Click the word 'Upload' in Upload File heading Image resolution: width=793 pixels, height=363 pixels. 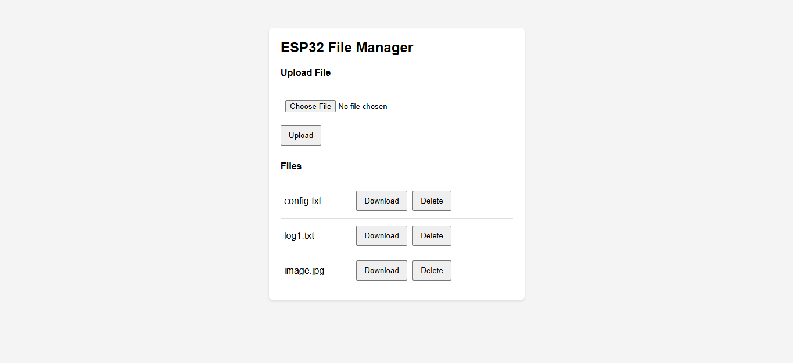coord(296,73)
